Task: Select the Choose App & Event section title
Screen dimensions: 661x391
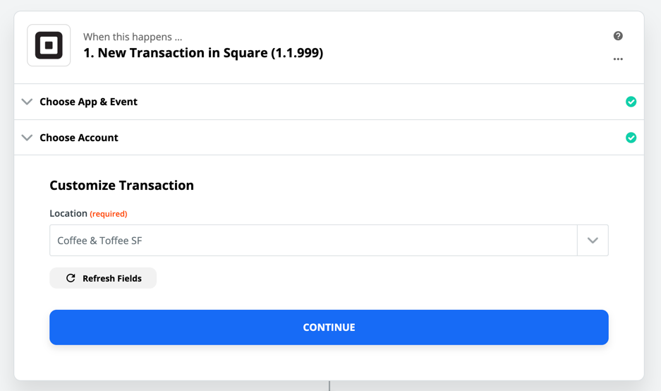Action: [88, 102]
